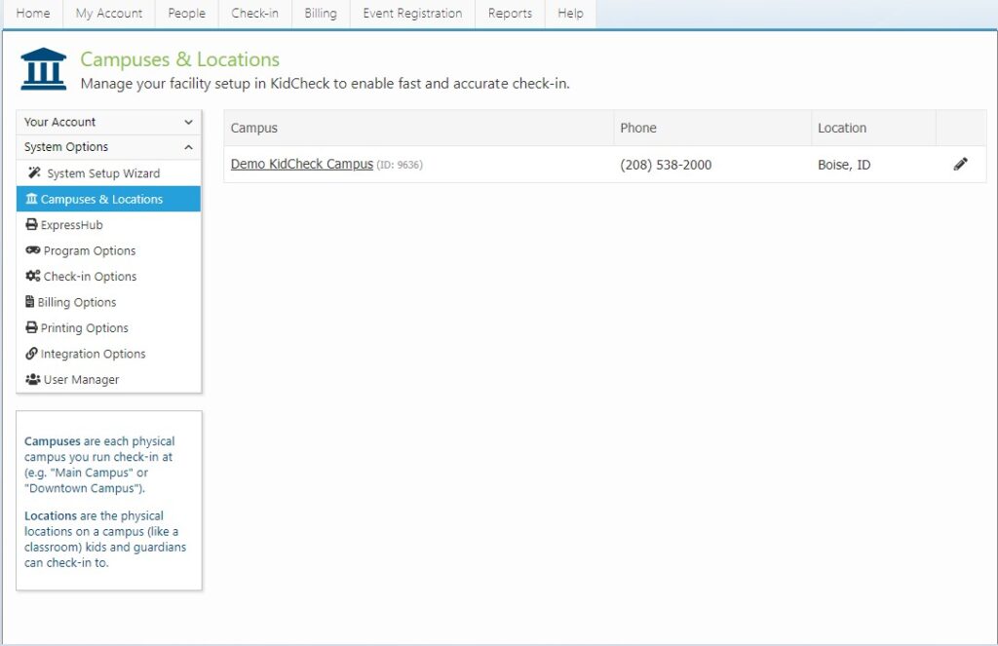
Task: Click the bold Campuses term in help box
Action: point(53,441)
